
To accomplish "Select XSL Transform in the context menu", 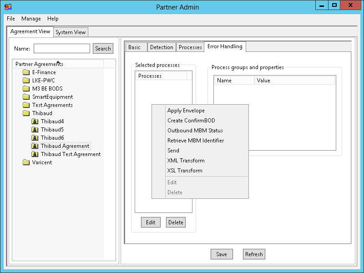I will [x=185, y=171].
